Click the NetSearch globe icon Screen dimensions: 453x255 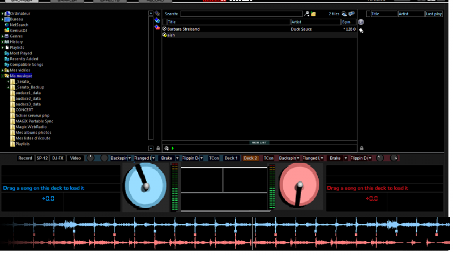tap(7, 25)
